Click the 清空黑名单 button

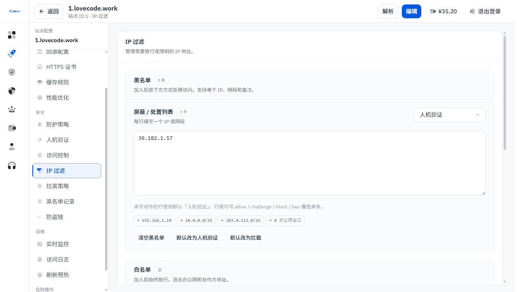(x=151, y=238)
